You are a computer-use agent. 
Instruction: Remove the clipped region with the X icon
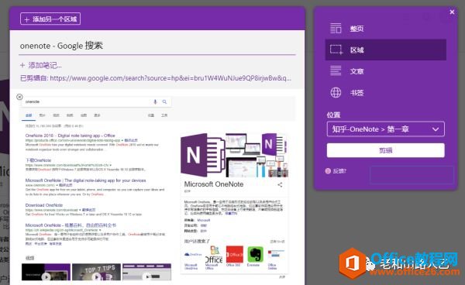[19, 97]
